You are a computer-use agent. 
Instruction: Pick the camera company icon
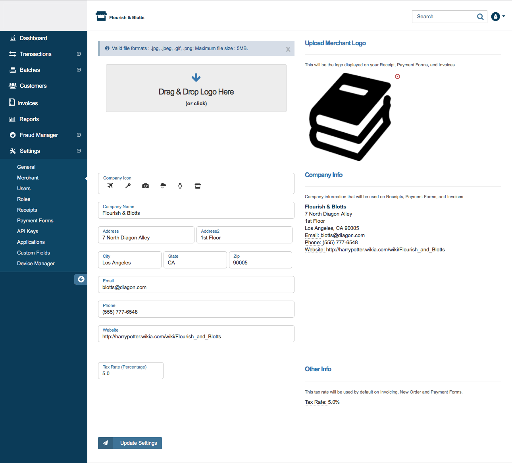pyautogui.click(x=146, y=186)
